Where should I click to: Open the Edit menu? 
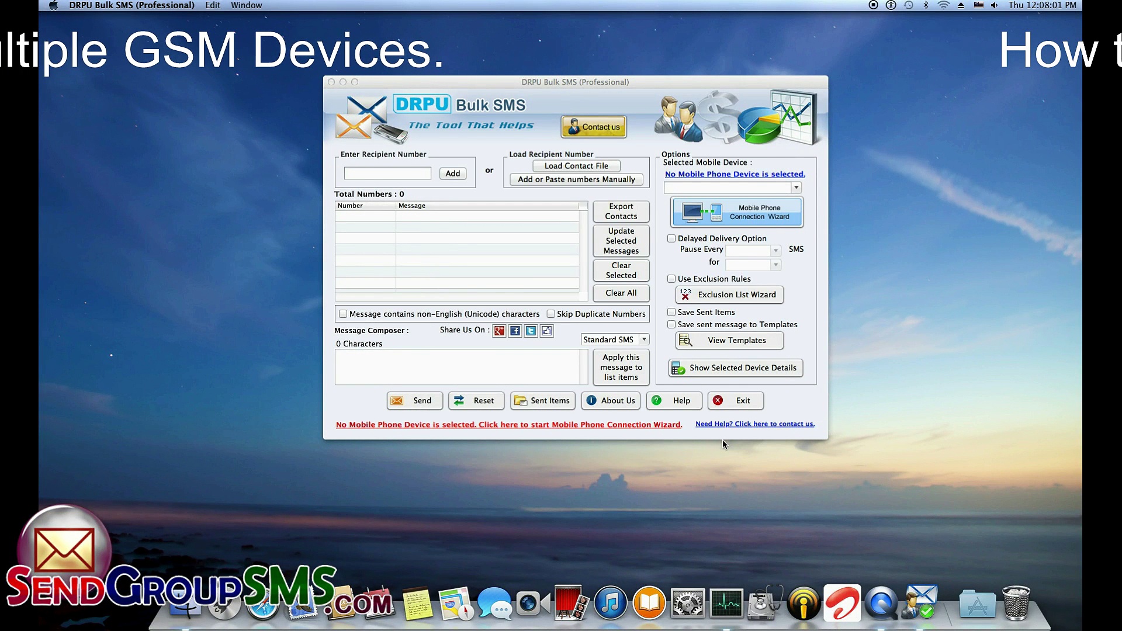(212, 5)
